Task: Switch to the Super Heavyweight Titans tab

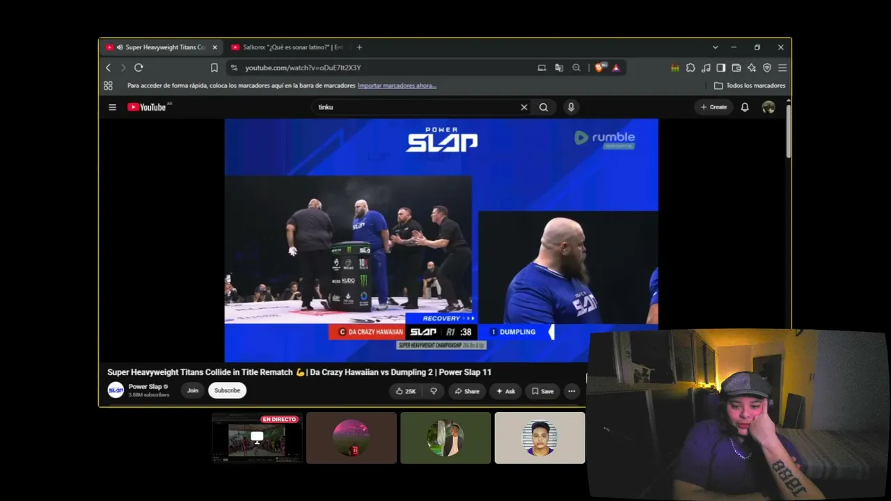Action: pyautogui.click(x=161, y=47)
